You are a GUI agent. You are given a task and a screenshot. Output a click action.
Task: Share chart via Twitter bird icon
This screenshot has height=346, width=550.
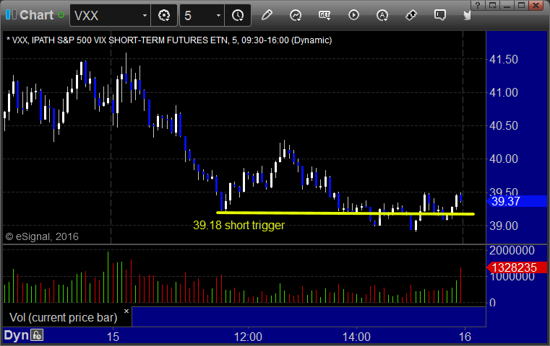[467, 15]
